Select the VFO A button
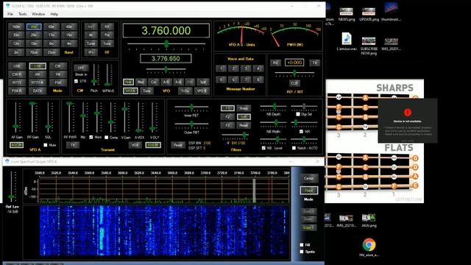Image resolution: width=471 pixels, height=265 pixels. 130,91
